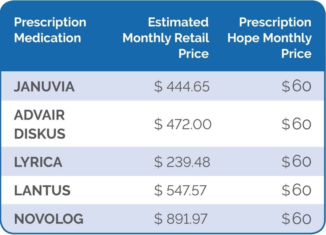Click the Prescription Hope Monthly Price header
The width and height of the screenshot is (326, 235).
tap(269, 38)
